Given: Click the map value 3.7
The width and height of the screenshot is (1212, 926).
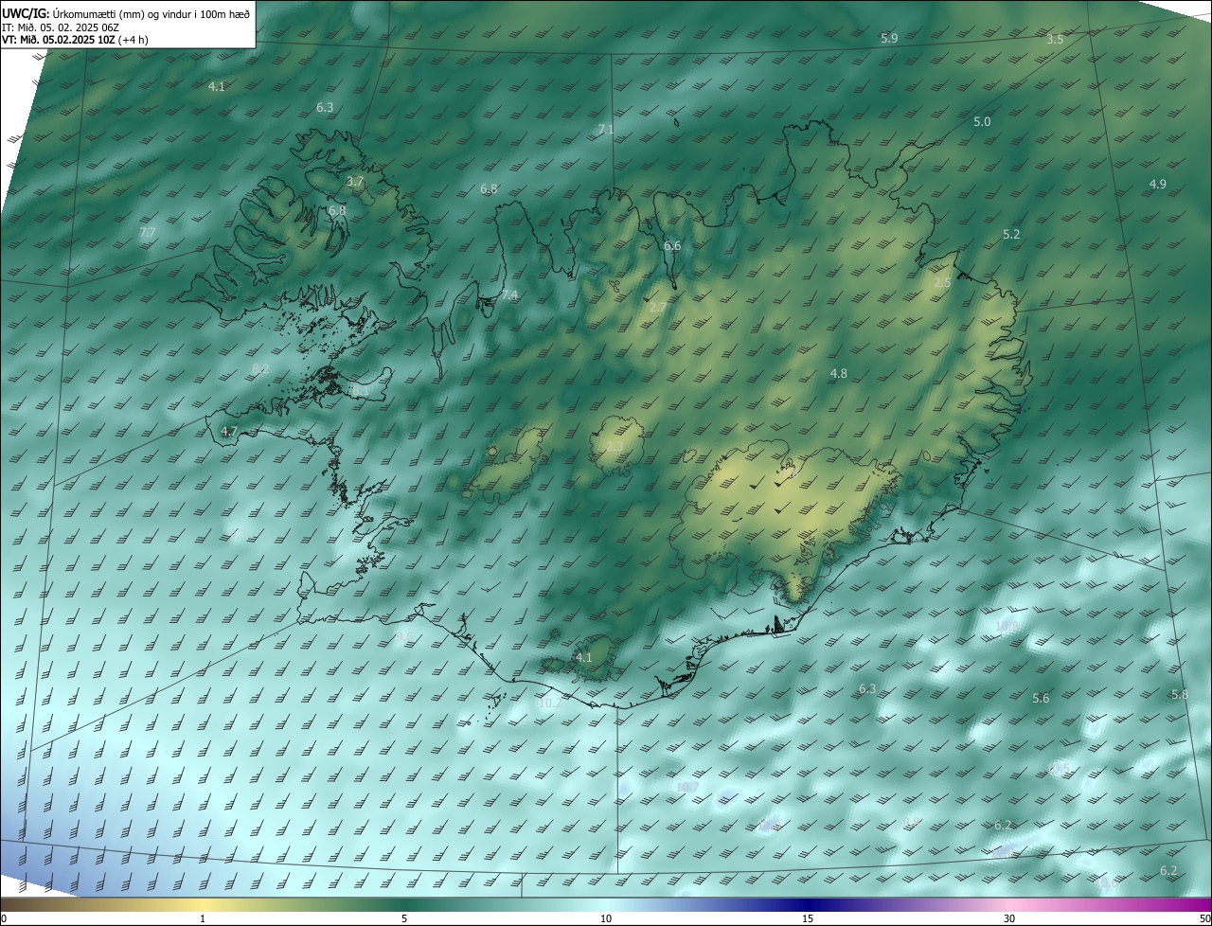Looking at the screenshot, I should click(x=355, y=181).
